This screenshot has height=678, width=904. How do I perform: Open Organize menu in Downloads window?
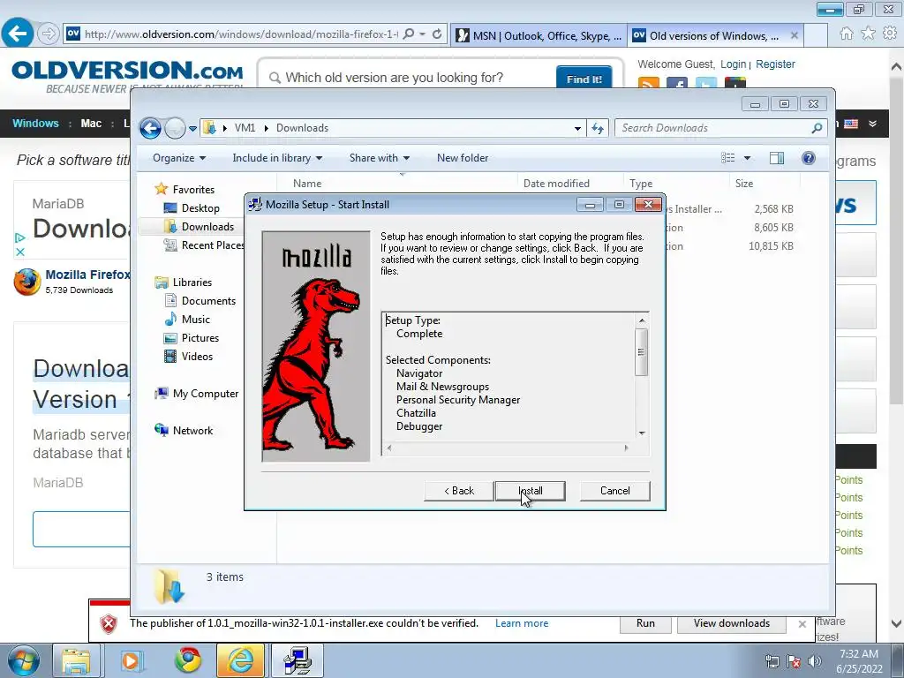pyautogui.click(x=178, y=158)
